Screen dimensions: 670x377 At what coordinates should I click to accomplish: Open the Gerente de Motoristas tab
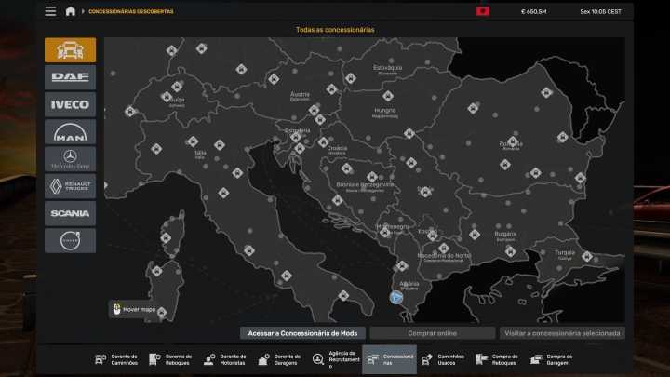225,360
